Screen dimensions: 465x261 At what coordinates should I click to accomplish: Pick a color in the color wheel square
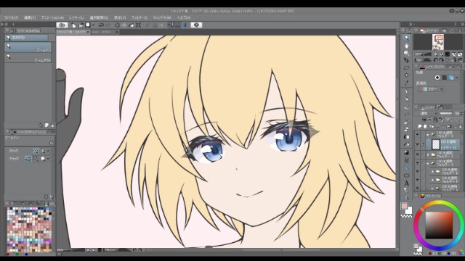(439, 225)
